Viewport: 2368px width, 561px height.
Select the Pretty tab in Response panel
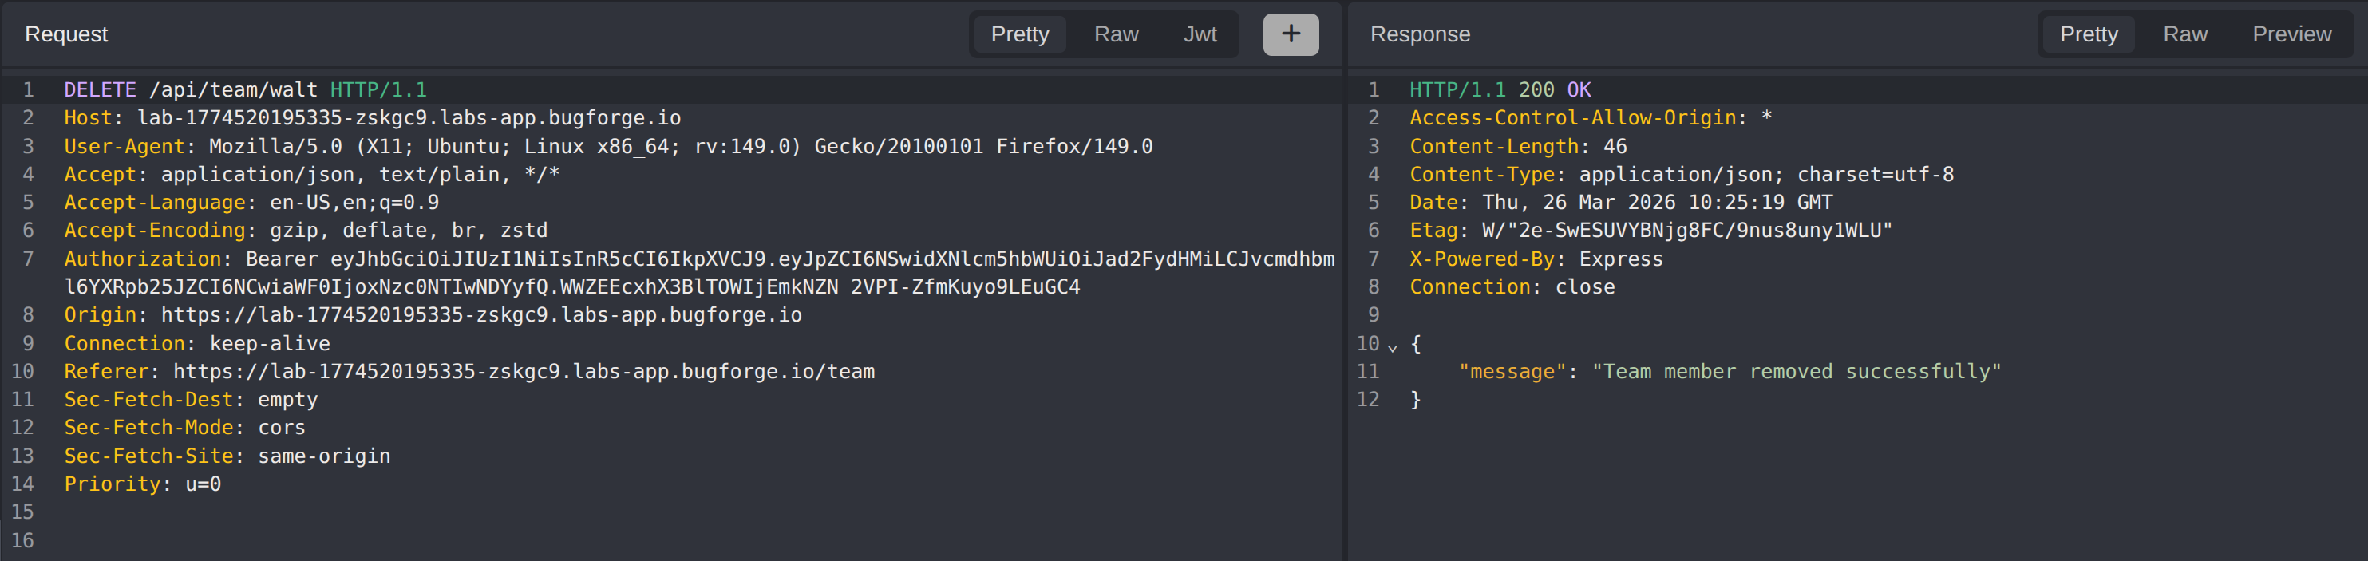point(2088,34)
